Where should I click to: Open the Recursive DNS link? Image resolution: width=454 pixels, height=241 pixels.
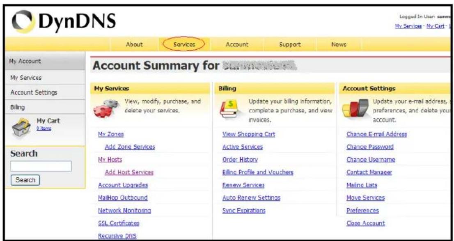[x=117, y=236]
